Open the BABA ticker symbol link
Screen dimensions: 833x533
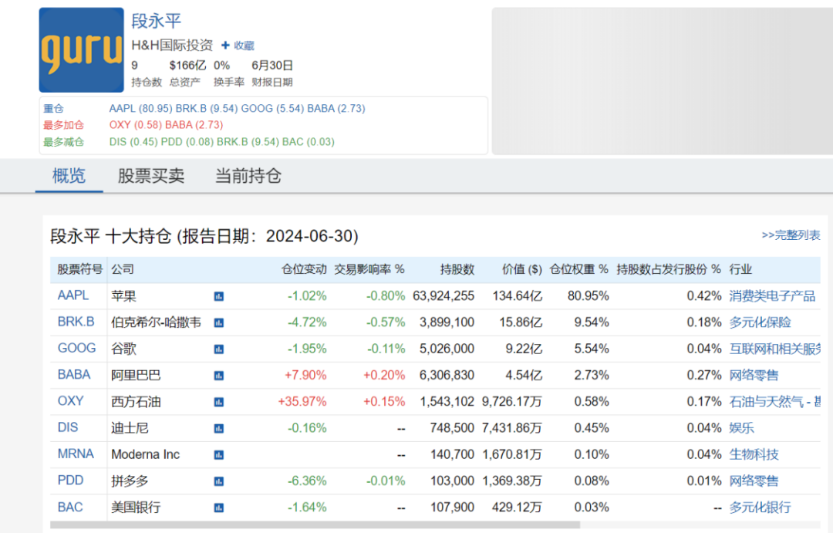(x=74, y=375)
